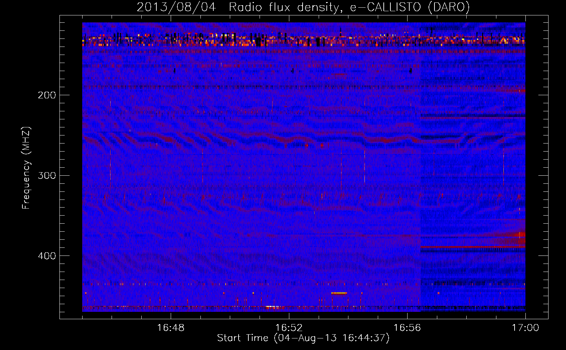
Task: Click the "Frequency (MHZ)" axis label
Action: (26, 168)
